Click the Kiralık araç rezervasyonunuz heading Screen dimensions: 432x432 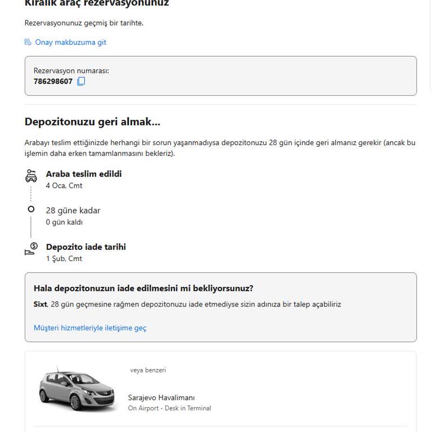click(97, 4)
